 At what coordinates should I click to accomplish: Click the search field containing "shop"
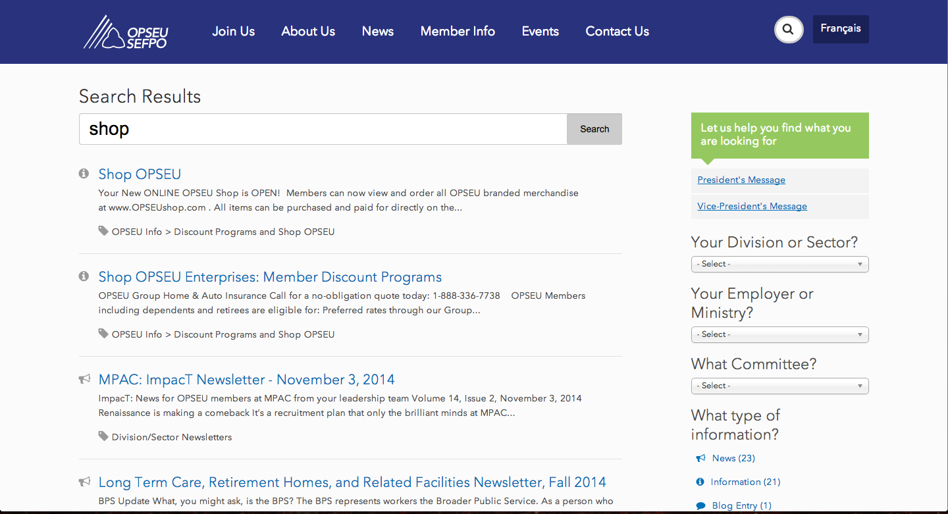coord(323,129)
